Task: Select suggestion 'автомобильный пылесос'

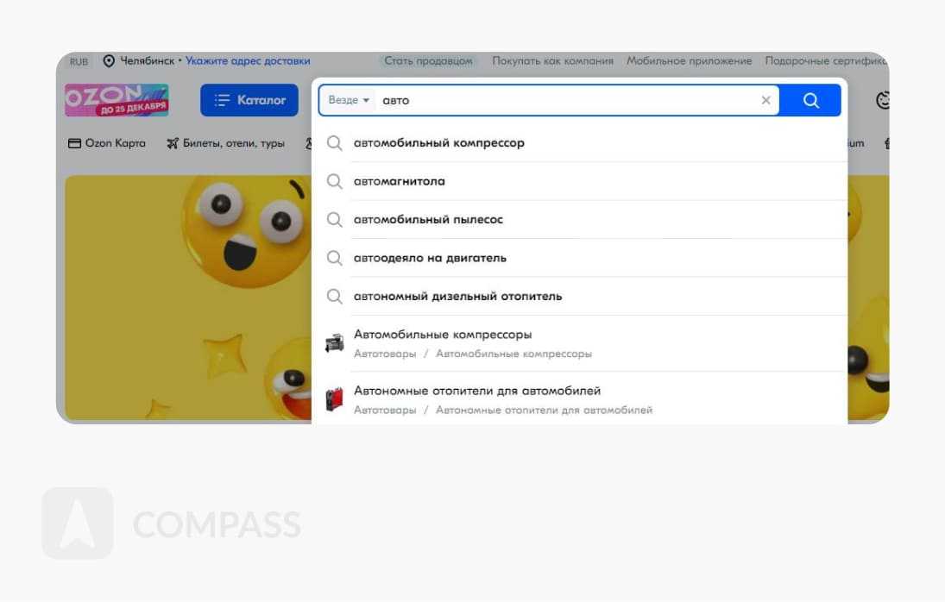Action: pyautogui.click(x=428, y=220)
